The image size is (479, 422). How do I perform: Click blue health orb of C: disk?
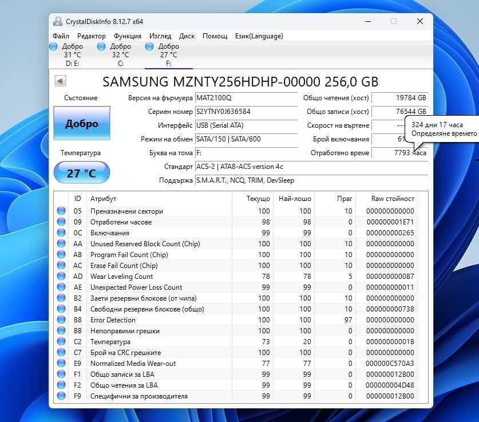click(101, 46)
